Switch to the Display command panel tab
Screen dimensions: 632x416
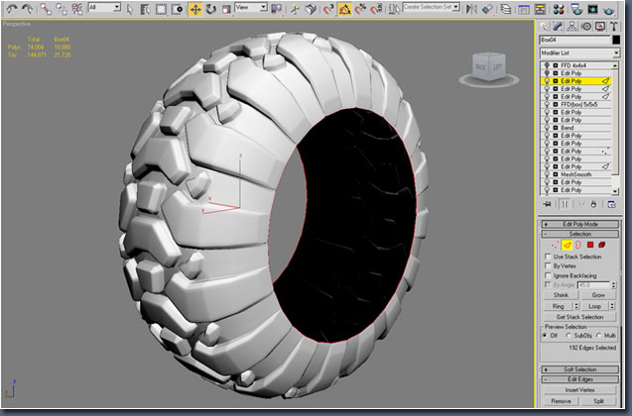pos(600,27)
